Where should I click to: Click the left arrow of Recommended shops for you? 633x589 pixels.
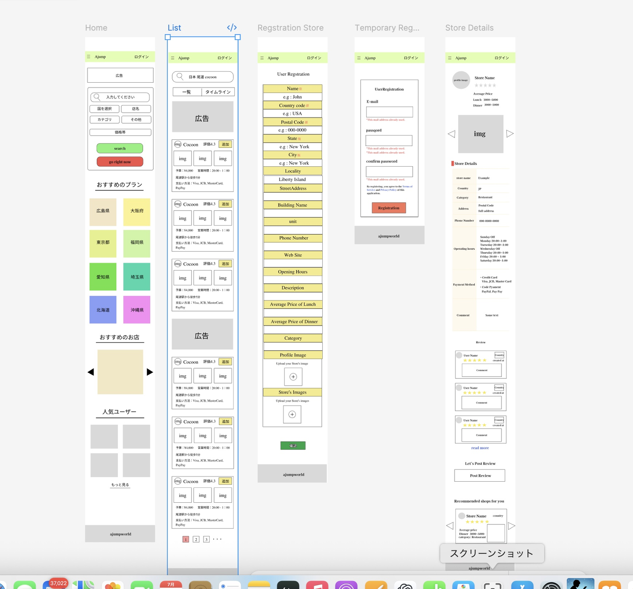[450, 526]
